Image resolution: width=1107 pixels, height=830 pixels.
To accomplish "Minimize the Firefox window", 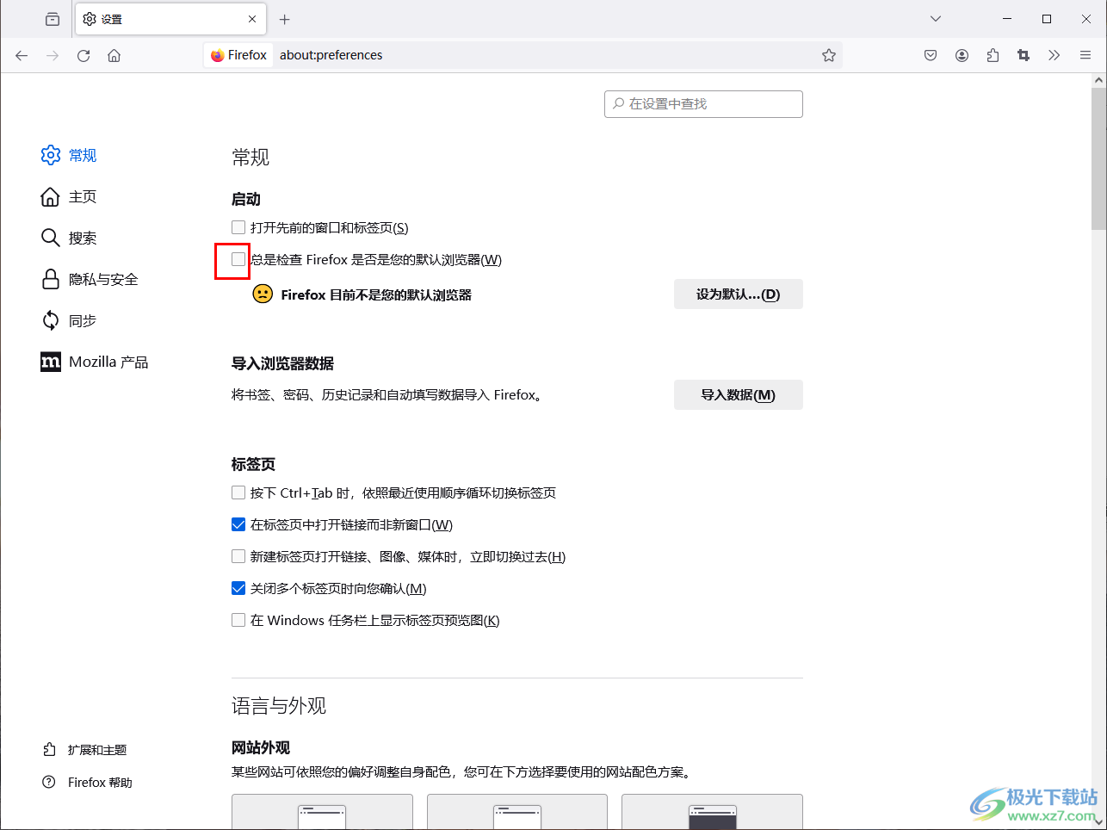I will [x=1007, y=19].
